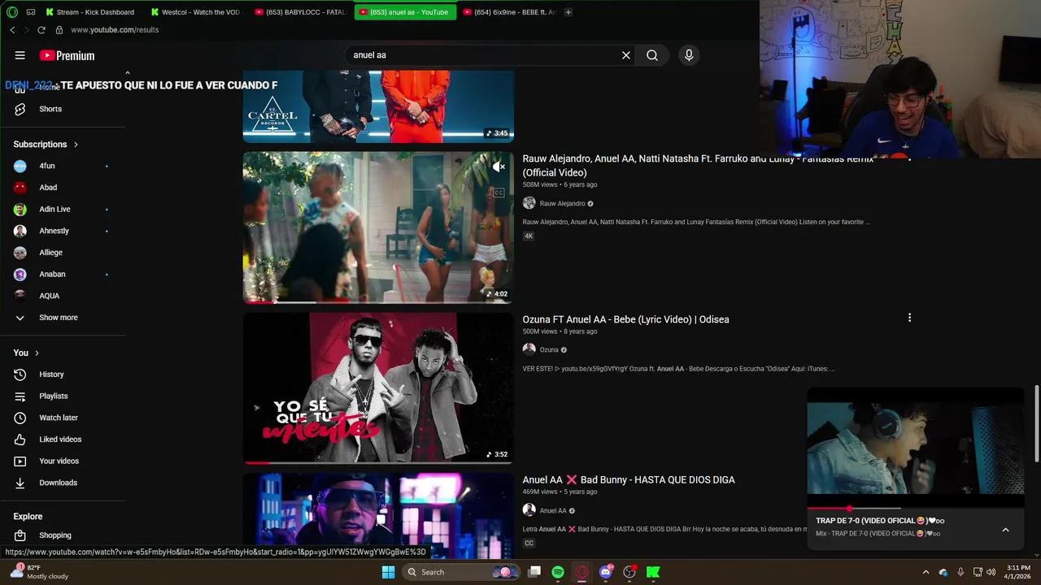Reload the page with refresh icon
The width and height of the screenshot is (1041, 585).
click(41, 30)
